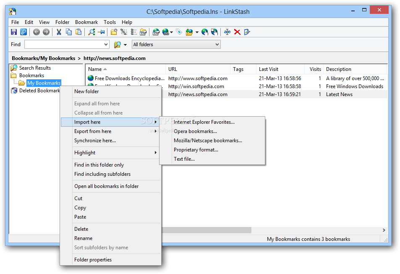Select Internet Explorer Favorites import option

coord(212,122)
